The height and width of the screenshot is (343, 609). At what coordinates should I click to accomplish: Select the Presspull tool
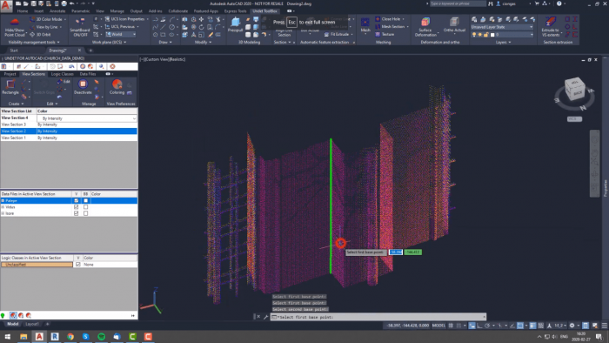(235, 25)
